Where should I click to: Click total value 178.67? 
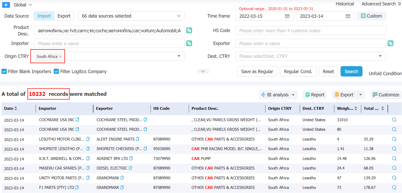tap(370, 188)
